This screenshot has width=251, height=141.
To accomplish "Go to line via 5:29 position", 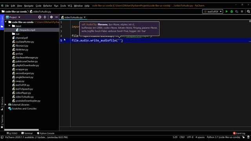I will tap(175, 137).
